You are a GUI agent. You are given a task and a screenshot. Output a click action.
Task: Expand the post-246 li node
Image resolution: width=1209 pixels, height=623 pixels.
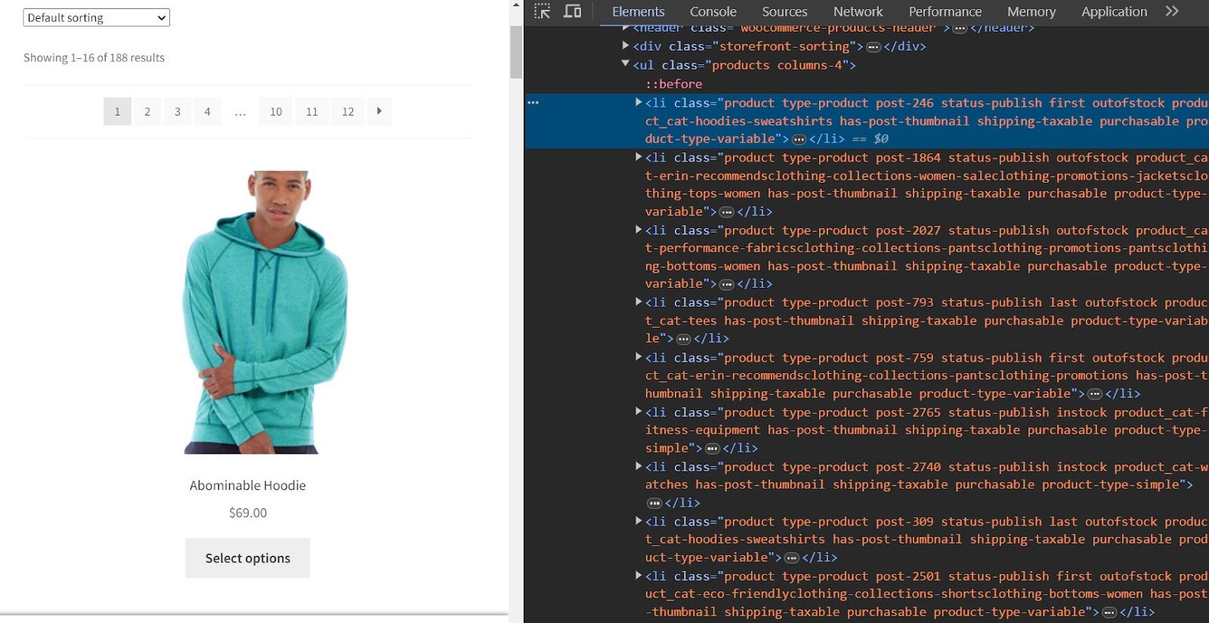point(639,102)
